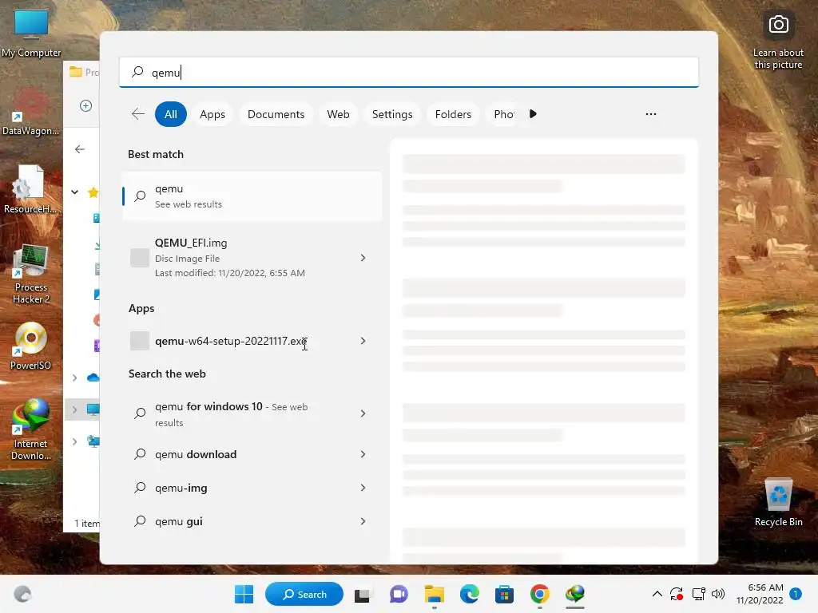This screenshot has height=613, width=818.
Task: Expand qemu gui suggestion chevron
Action: click(x=363, y=521)
